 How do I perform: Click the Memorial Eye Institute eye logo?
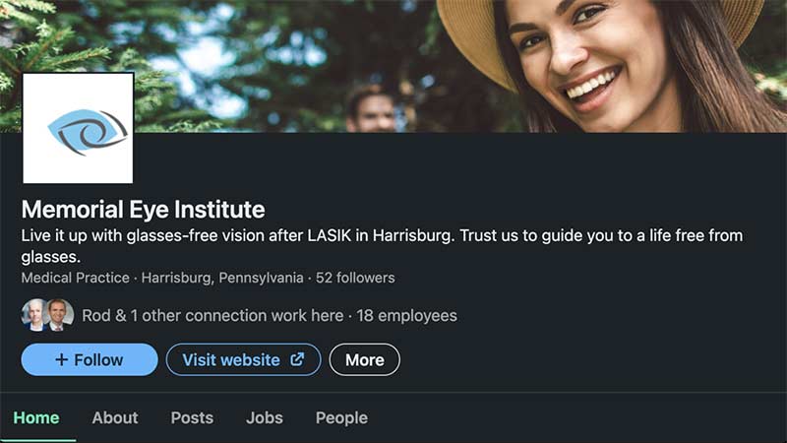[78, 128]
